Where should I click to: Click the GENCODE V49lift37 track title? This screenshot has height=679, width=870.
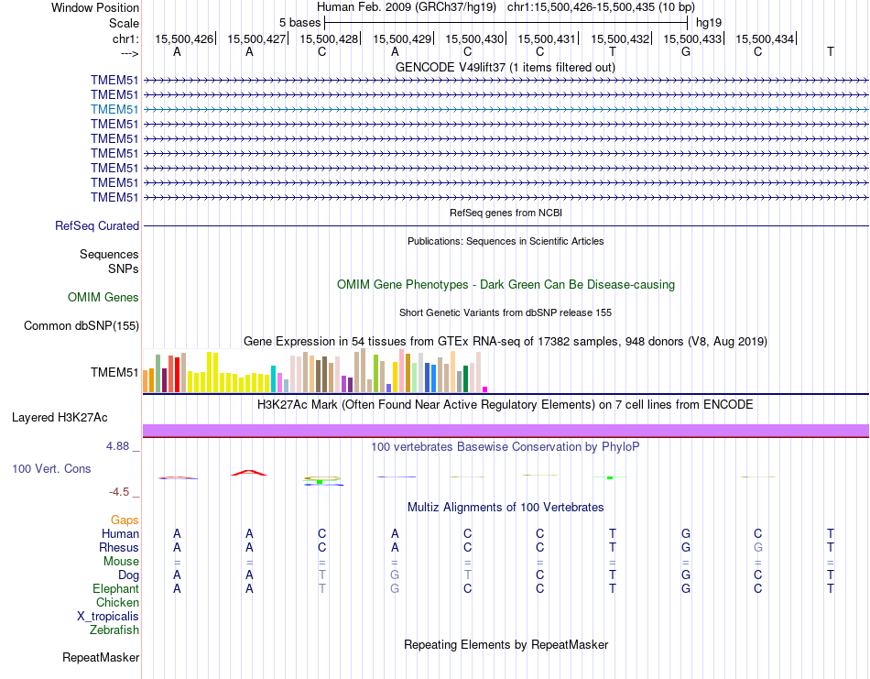tap(506, 67)
